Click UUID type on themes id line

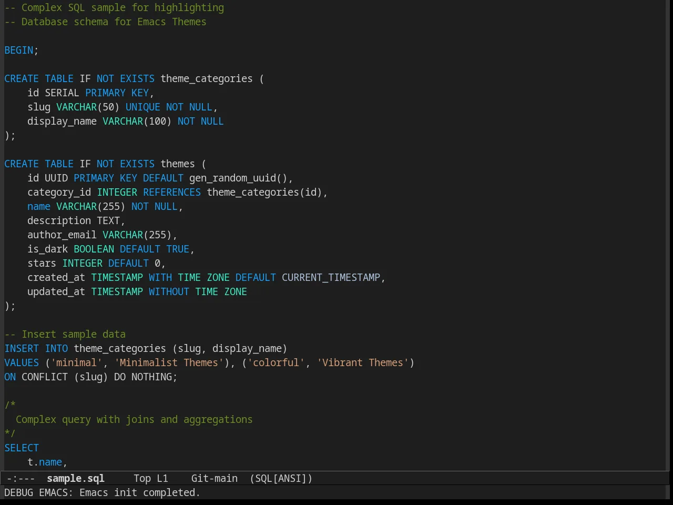tap(56, 178)
